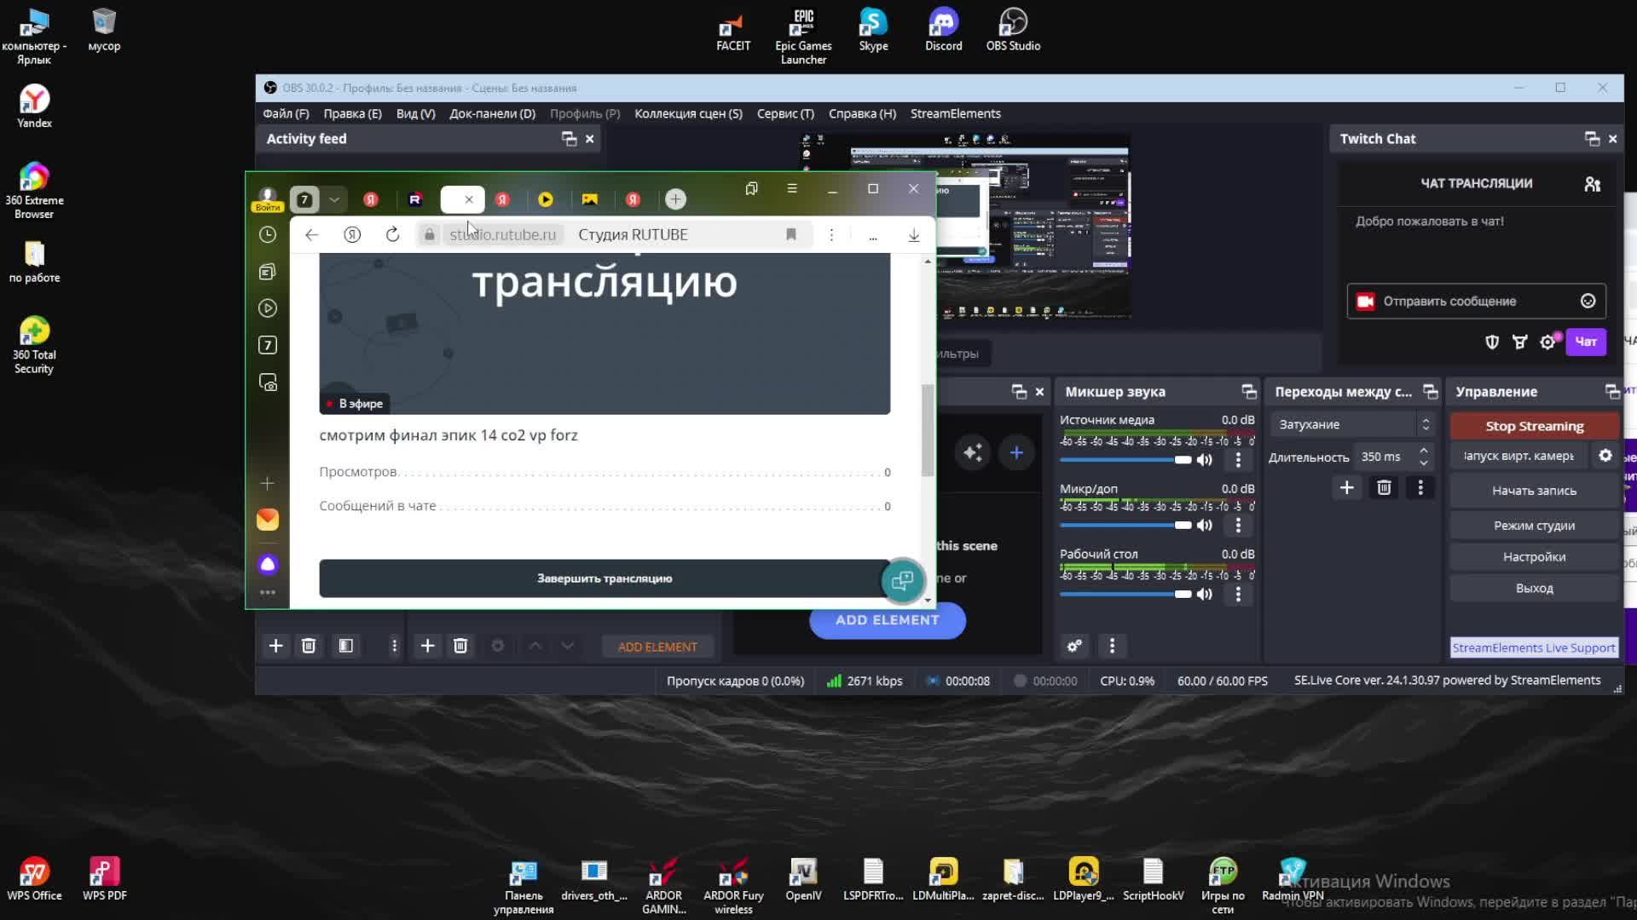1637x920 pixels.
Task: Click the studio.rutube.ru address bar
Action: click(503, 234)
